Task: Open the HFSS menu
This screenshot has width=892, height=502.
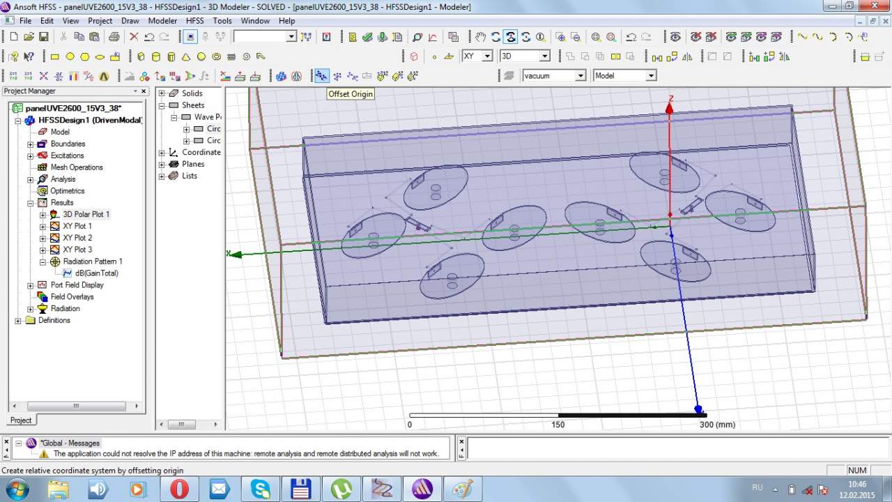Action: (194, 21)
